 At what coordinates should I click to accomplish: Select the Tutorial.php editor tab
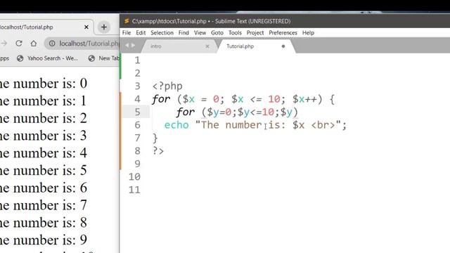255,46
